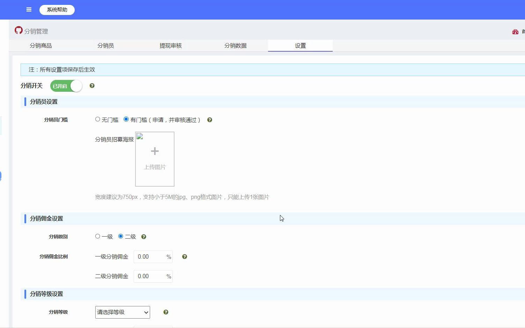Image resolution: width=525 pixels, height=328 pixels.
Task: Open help icon next to 有门槛 option
Action: pos(209,120)
